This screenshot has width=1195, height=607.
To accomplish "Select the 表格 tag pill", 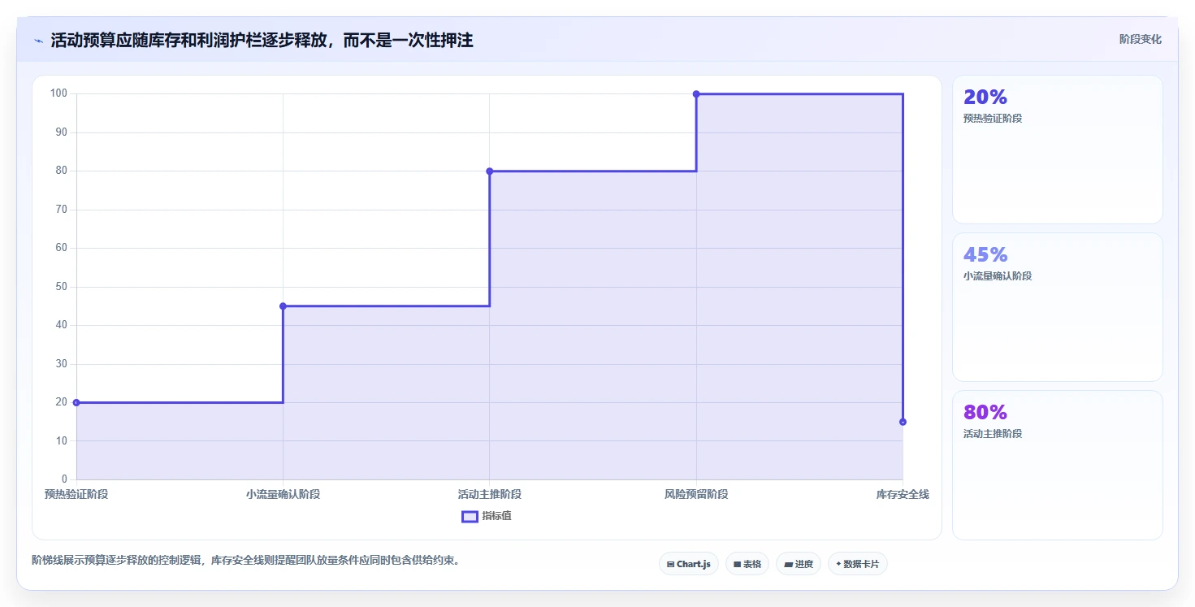I will click(747, 564).
